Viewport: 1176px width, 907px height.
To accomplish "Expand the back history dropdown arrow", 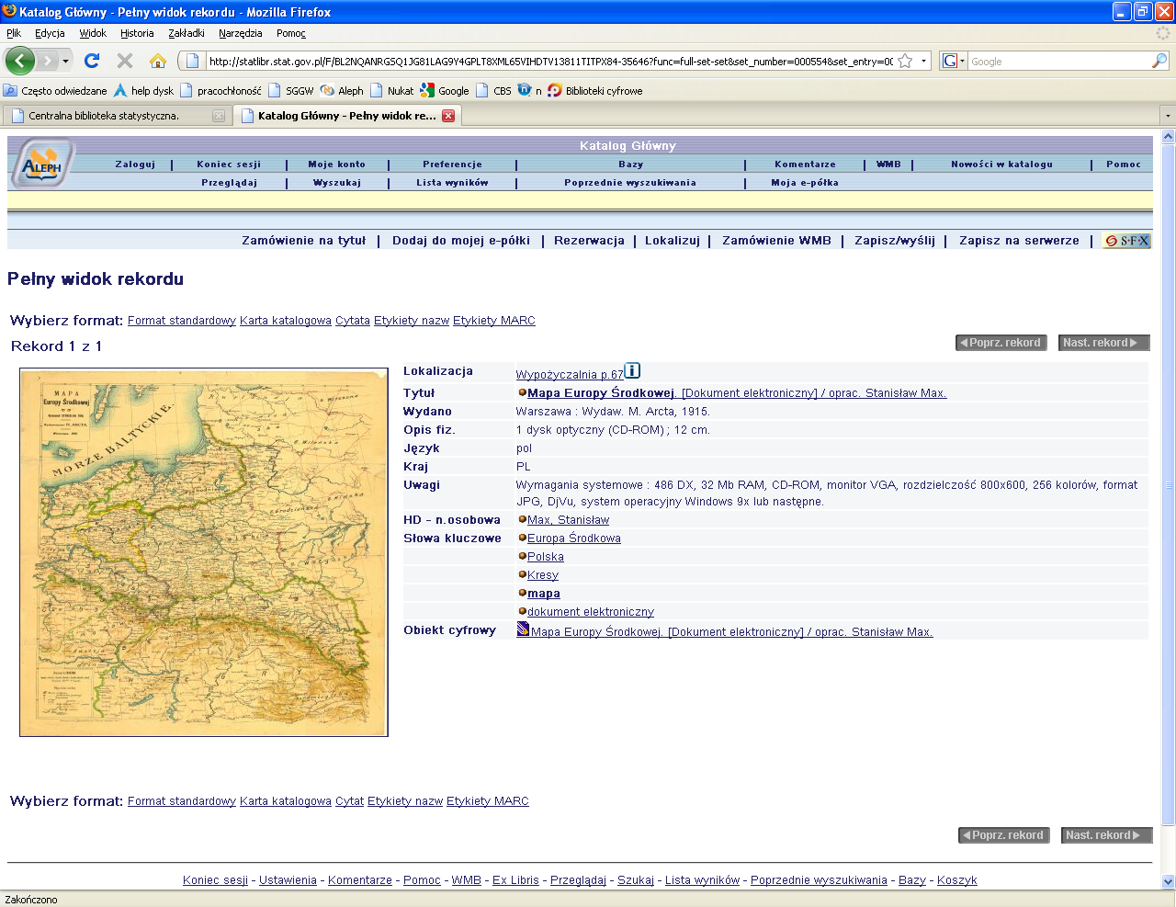I will click(x=65, y=62).
